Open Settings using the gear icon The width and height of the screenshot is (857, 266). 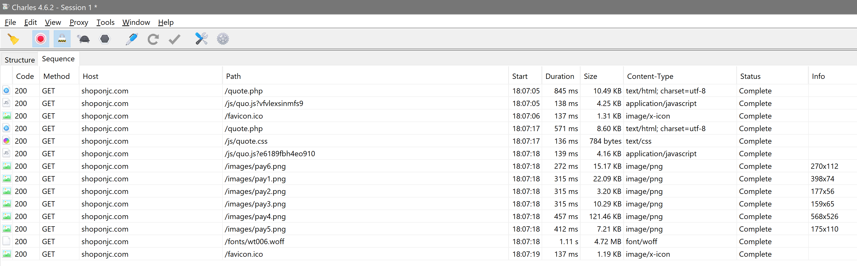tap(223, 39)
